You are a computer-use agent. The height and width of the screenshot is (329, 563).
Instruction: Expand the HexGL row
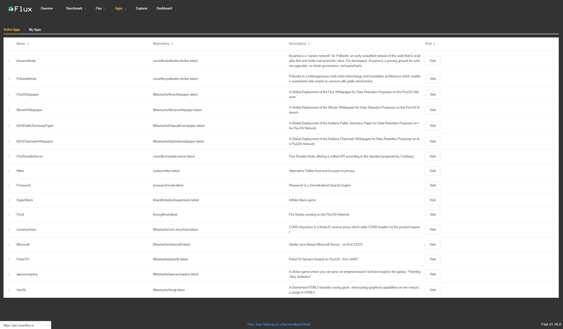(9, 290)
